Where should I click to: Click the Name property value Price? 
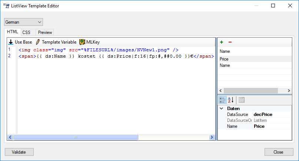(x=259, y=126)
